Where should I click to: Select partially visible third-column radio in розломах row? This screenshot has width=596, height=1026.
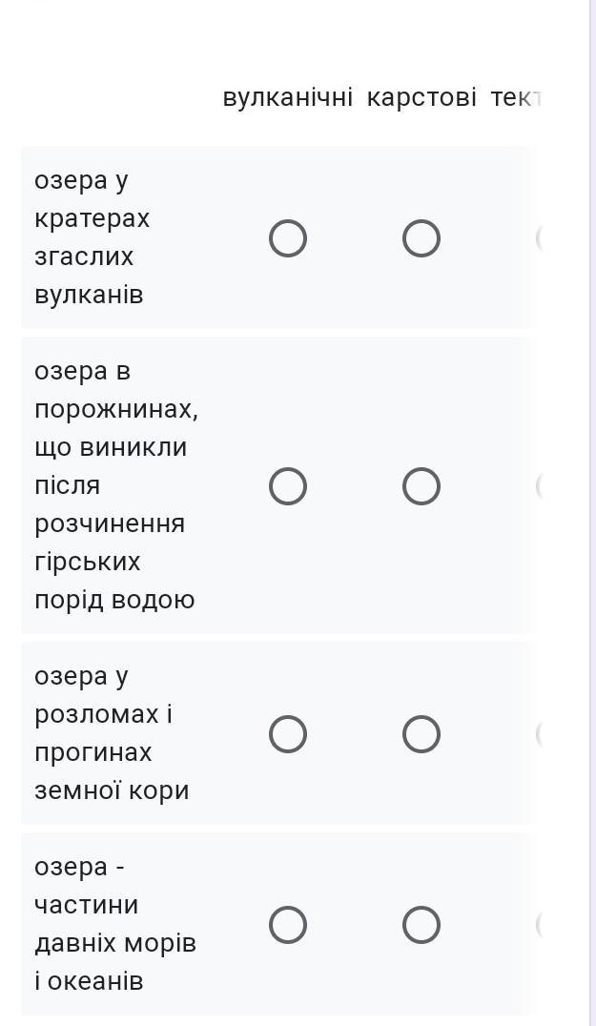pos(540,734)
